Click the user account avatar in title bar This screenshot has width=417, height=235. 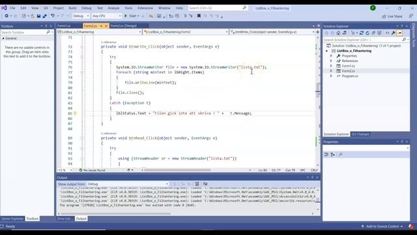click(x=373, y=8)
